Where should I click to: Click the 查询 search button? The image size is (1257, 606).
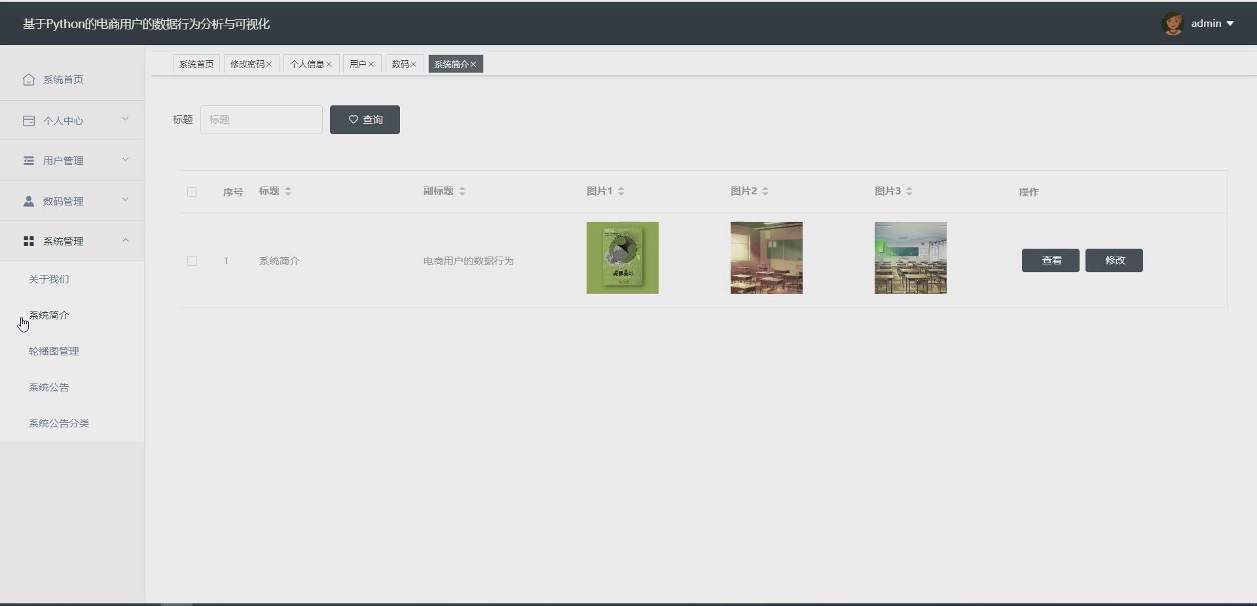coord(365,120)
